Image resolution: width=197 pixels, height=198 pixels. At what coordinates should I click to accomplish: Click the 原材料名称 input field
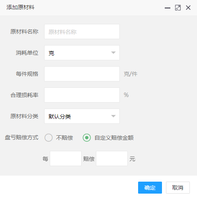[x=82, y=32]
